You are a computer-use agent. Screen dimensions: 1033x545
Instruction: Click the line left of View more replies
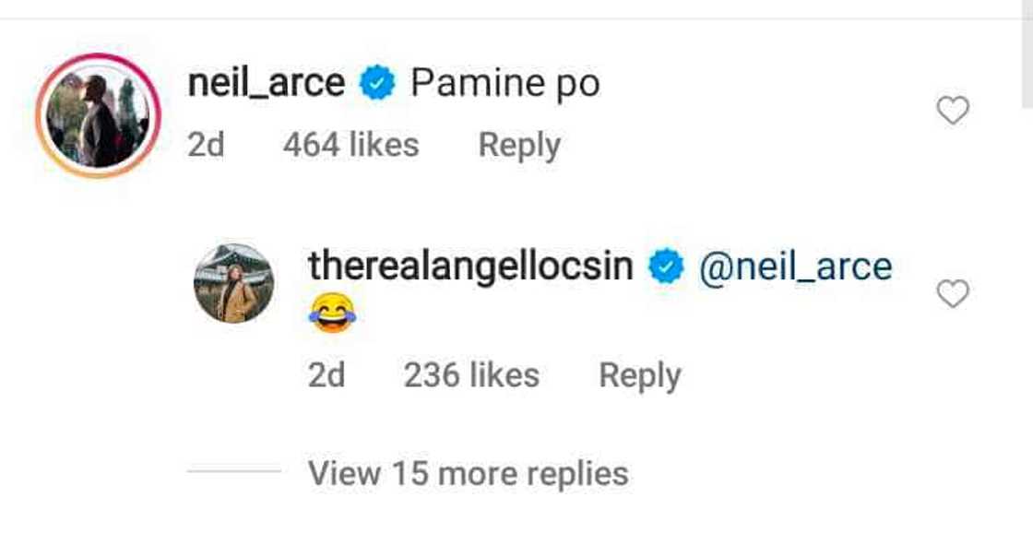[233, 472]
